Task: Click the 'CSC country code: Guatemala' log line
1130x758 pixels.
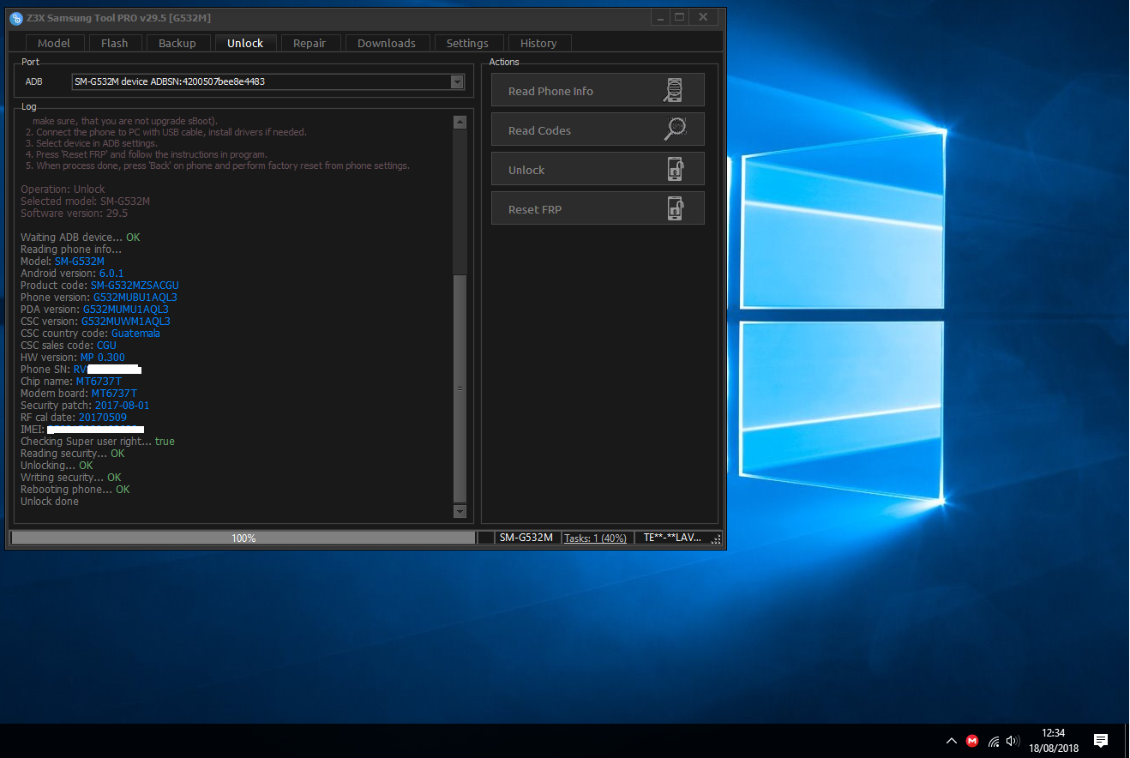Action: (x=90, y=334)
